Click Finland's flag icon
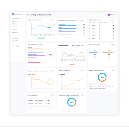This screenshot has height=127, width=129. pyautogui.click(x=114, y=25)
